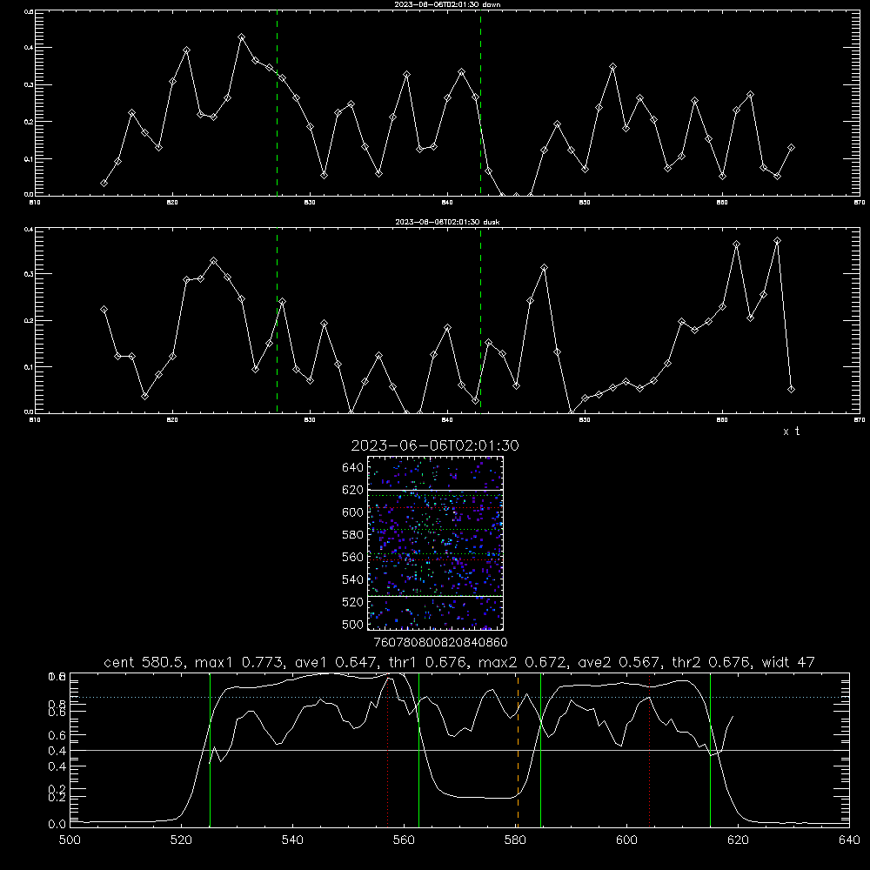Click the '2023-06-06T02:01:30 dusk' plot title
This screenshot has width=870, height=870.
tap(447, 222)
